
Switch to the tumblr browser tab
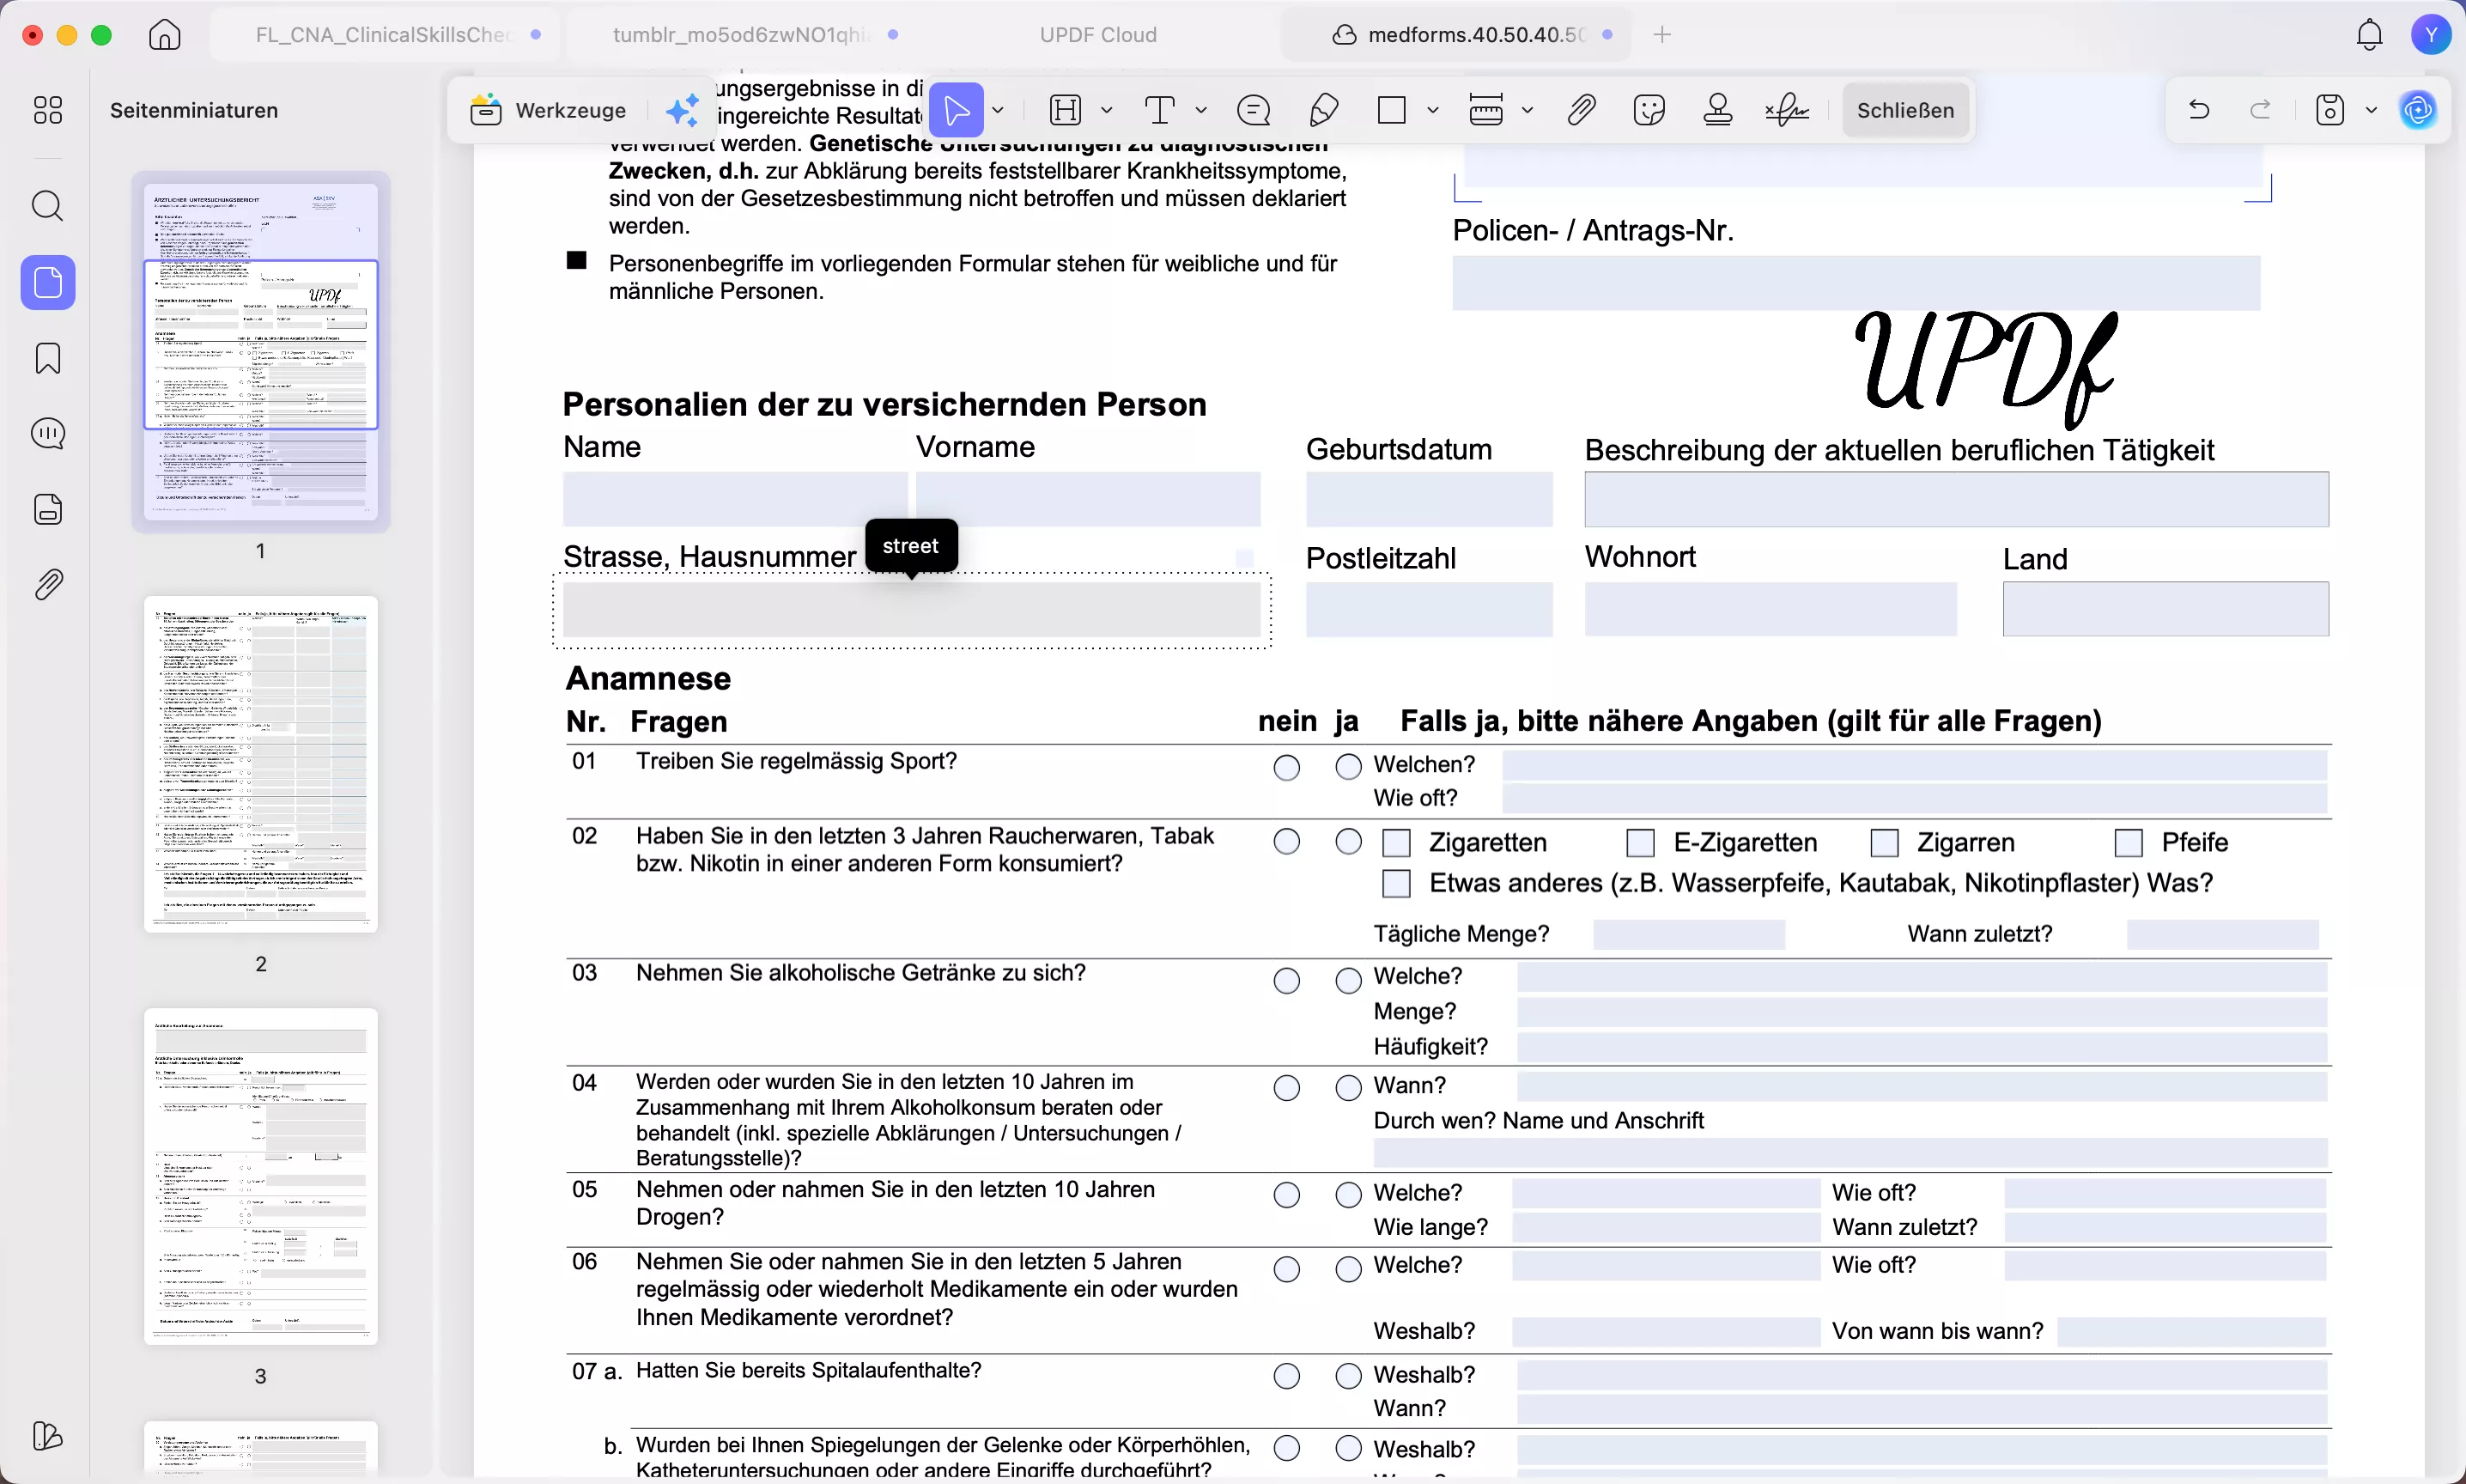(739, 34)
